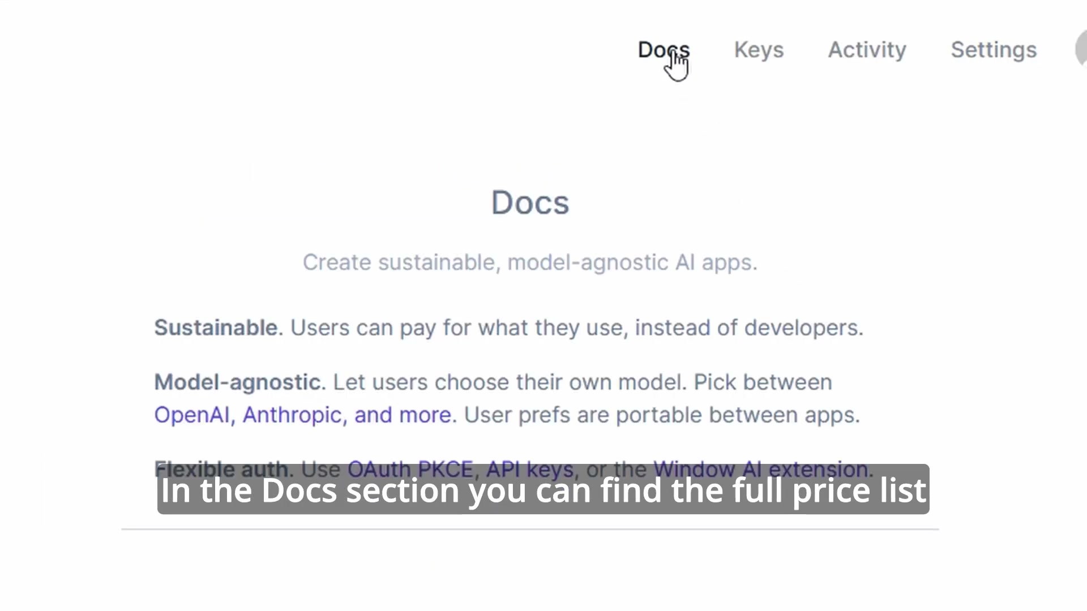Click the bold "Sustainable" term
Screen dimensions: 1087x611
tap(216, 328)
